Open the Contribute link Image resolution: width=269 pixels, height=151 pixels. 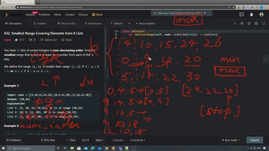137,140
